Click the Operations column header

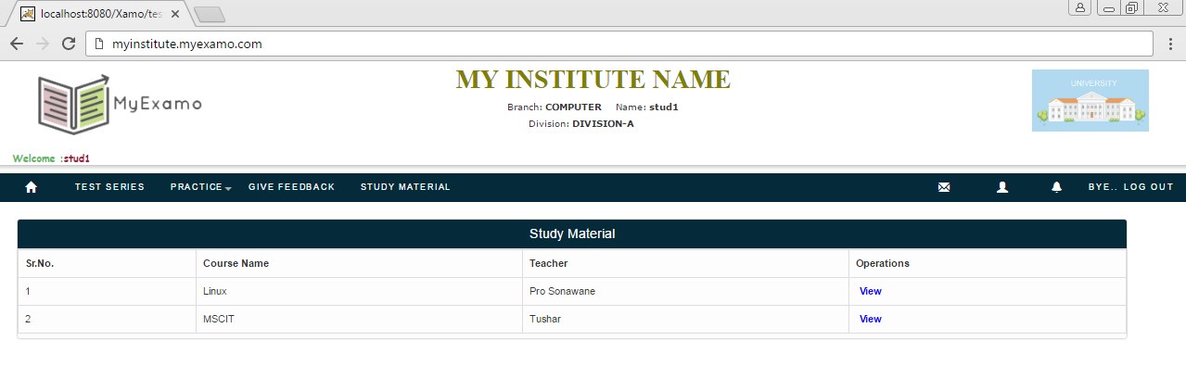pyautogui.click(x=883, y=263)
